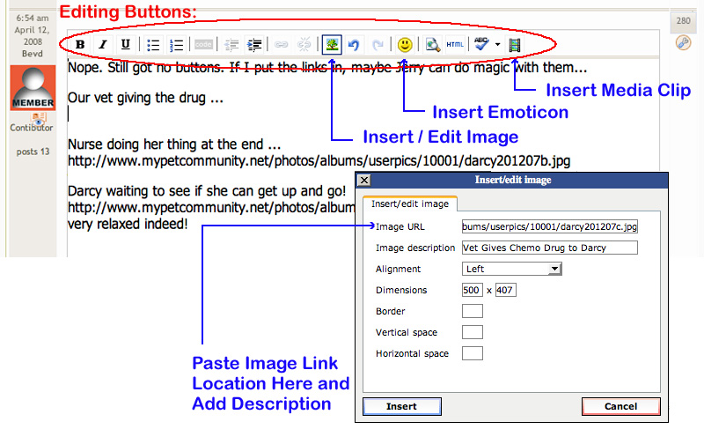Click the unlink broken chain icon
The height and width of the screenshot is (444, 704).
304,44
